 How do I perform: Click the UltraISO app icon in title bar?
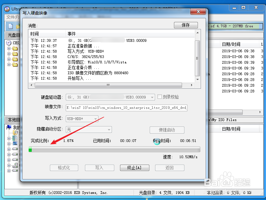(x=7, y=9)
